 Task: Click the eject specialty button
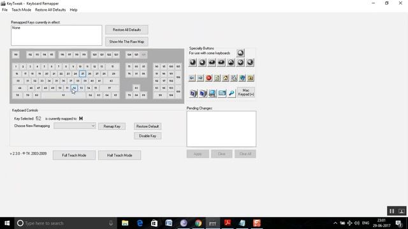[240, 53]
